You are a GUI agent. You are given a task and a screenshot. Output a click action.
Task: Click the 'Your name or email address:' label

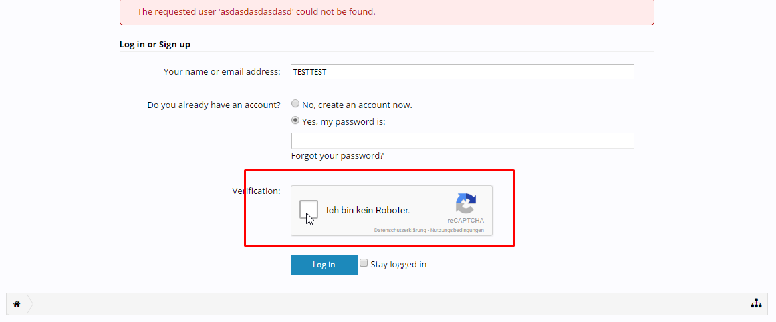(222, 72)
